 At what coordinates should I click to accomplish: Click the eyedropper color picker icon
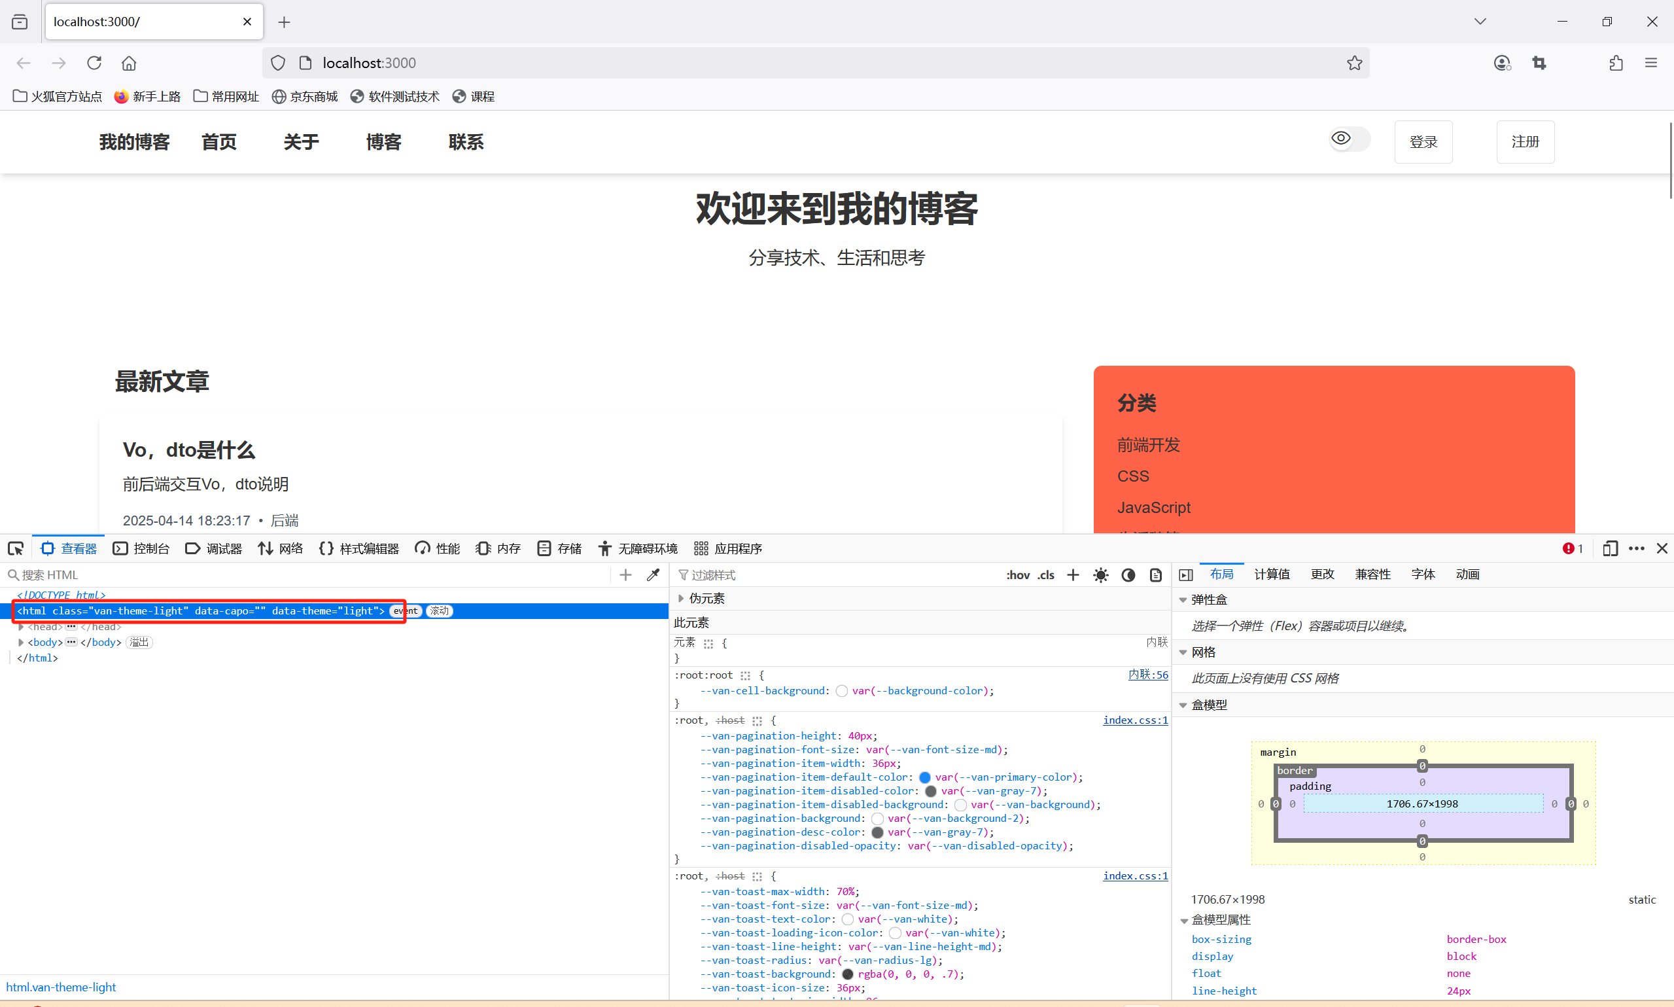(x=654, y=574)
